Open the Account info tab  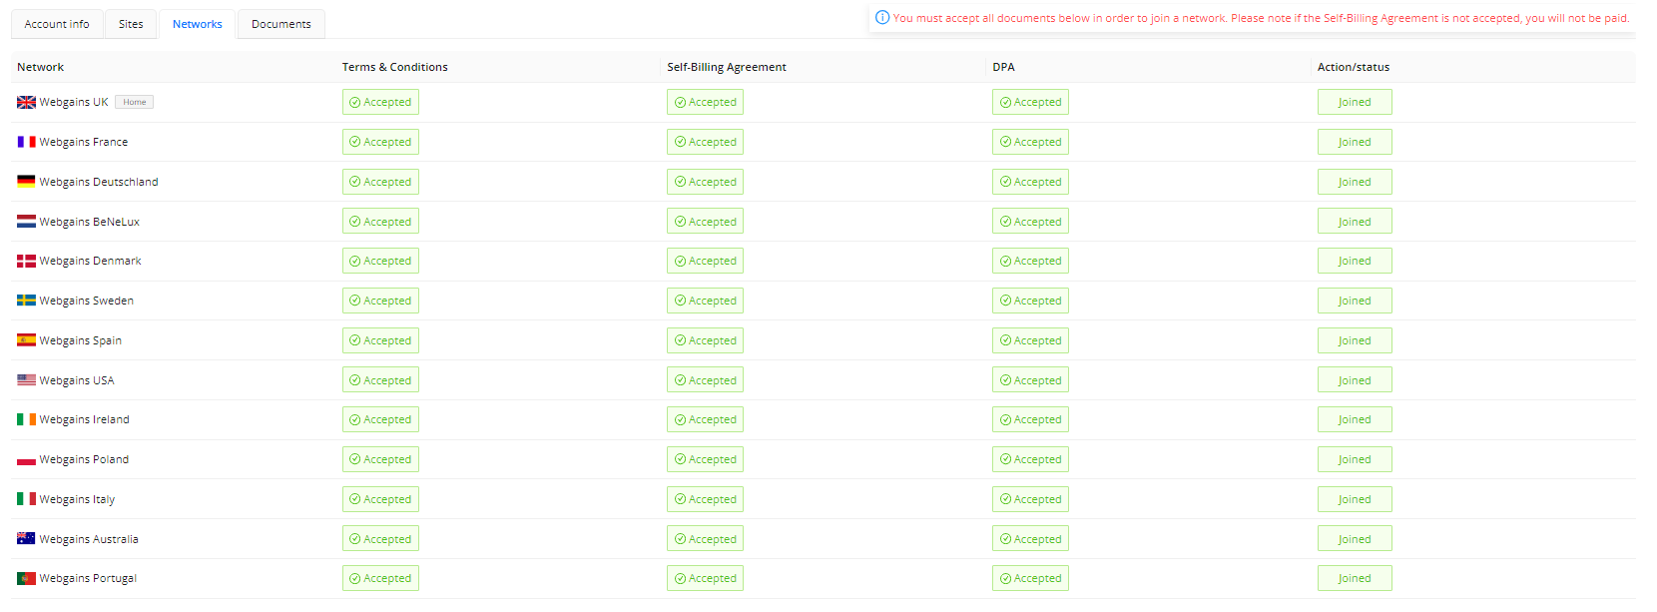click(x=57, y=24)
